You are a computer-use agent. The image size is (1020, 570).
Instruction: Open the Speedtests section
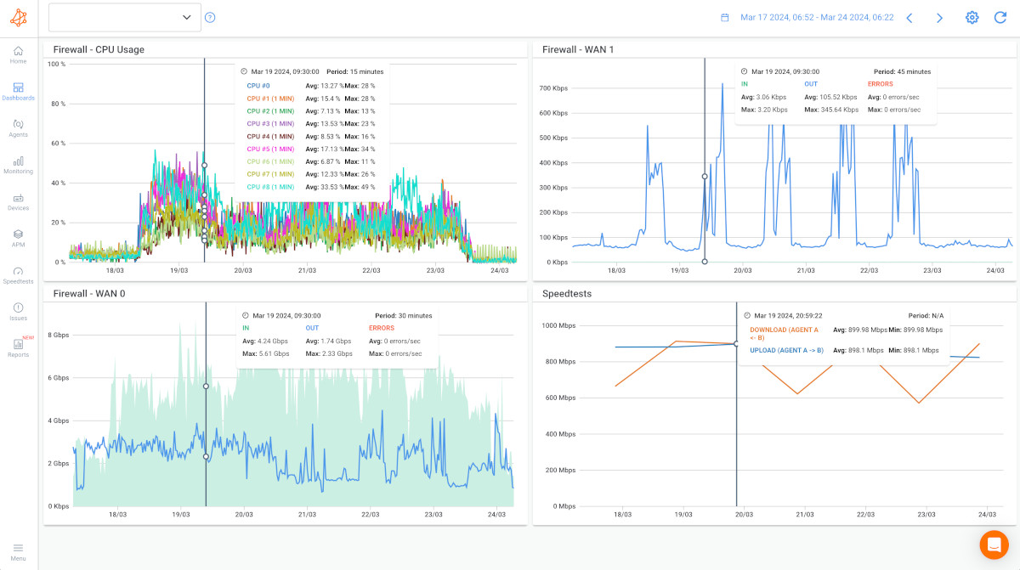[x=17, y=274]
